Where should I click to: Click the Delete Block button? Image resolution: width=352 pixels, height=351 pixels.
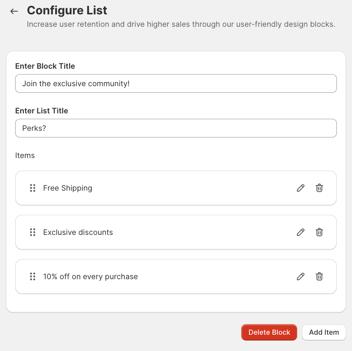pyautogui.click(x=269, y=332)
